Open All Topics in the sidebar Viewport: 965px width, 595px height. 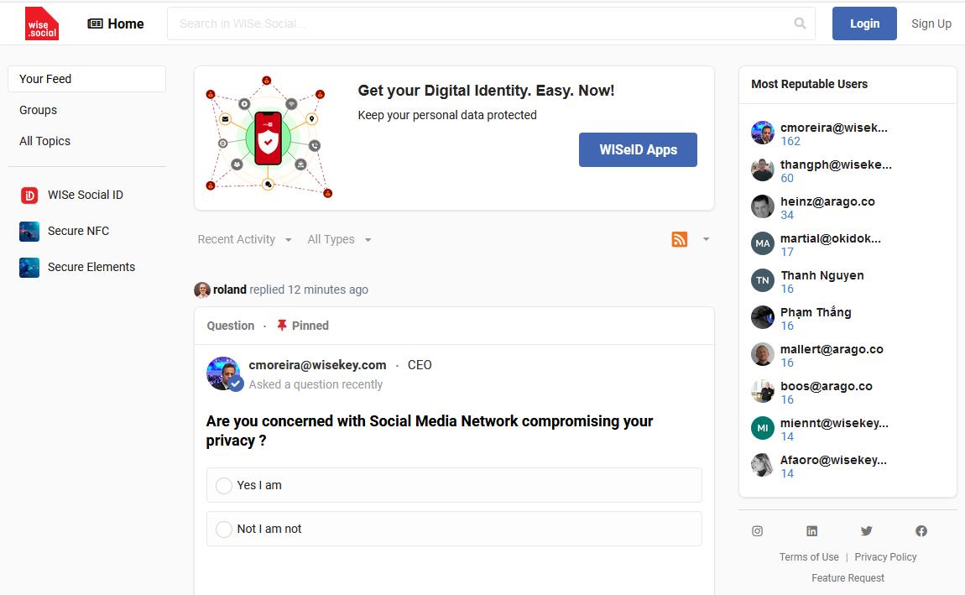pyautogui.click(x=45, y=141)
